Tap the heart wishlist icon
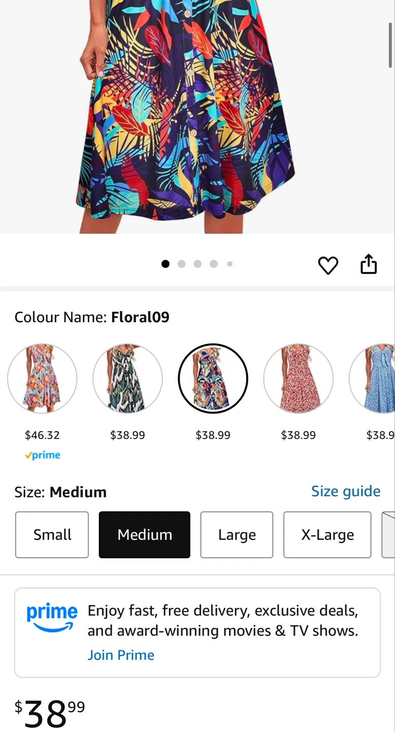Viewport: 395px width, 732px height. [x=328, y=265]
